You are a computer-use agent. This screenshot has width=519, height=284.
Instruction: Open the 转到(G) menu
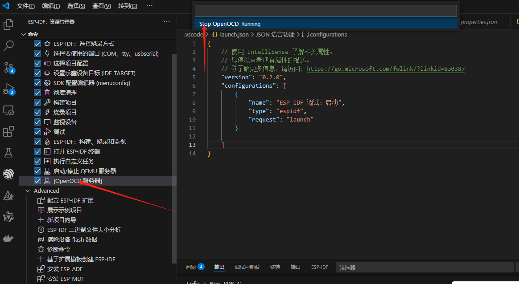coord(128,6)
